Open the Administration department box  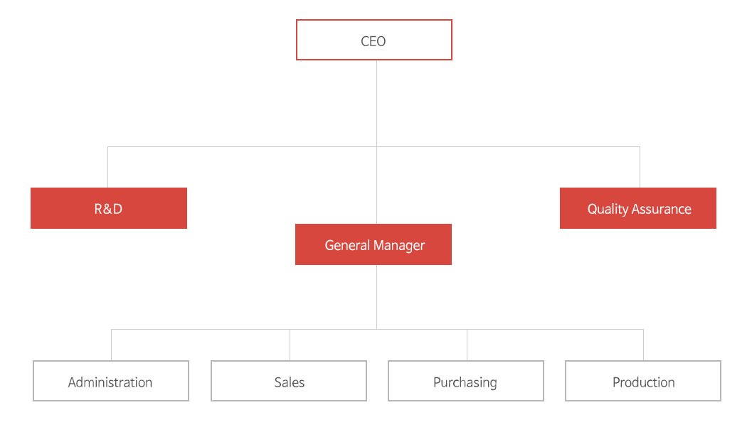(x=111, y=381)
